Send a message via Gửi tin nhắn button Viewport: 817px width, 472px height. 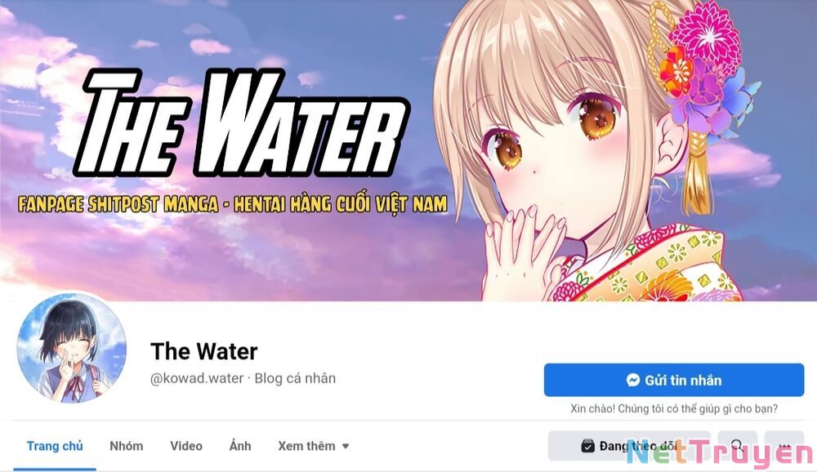point(674,381)
